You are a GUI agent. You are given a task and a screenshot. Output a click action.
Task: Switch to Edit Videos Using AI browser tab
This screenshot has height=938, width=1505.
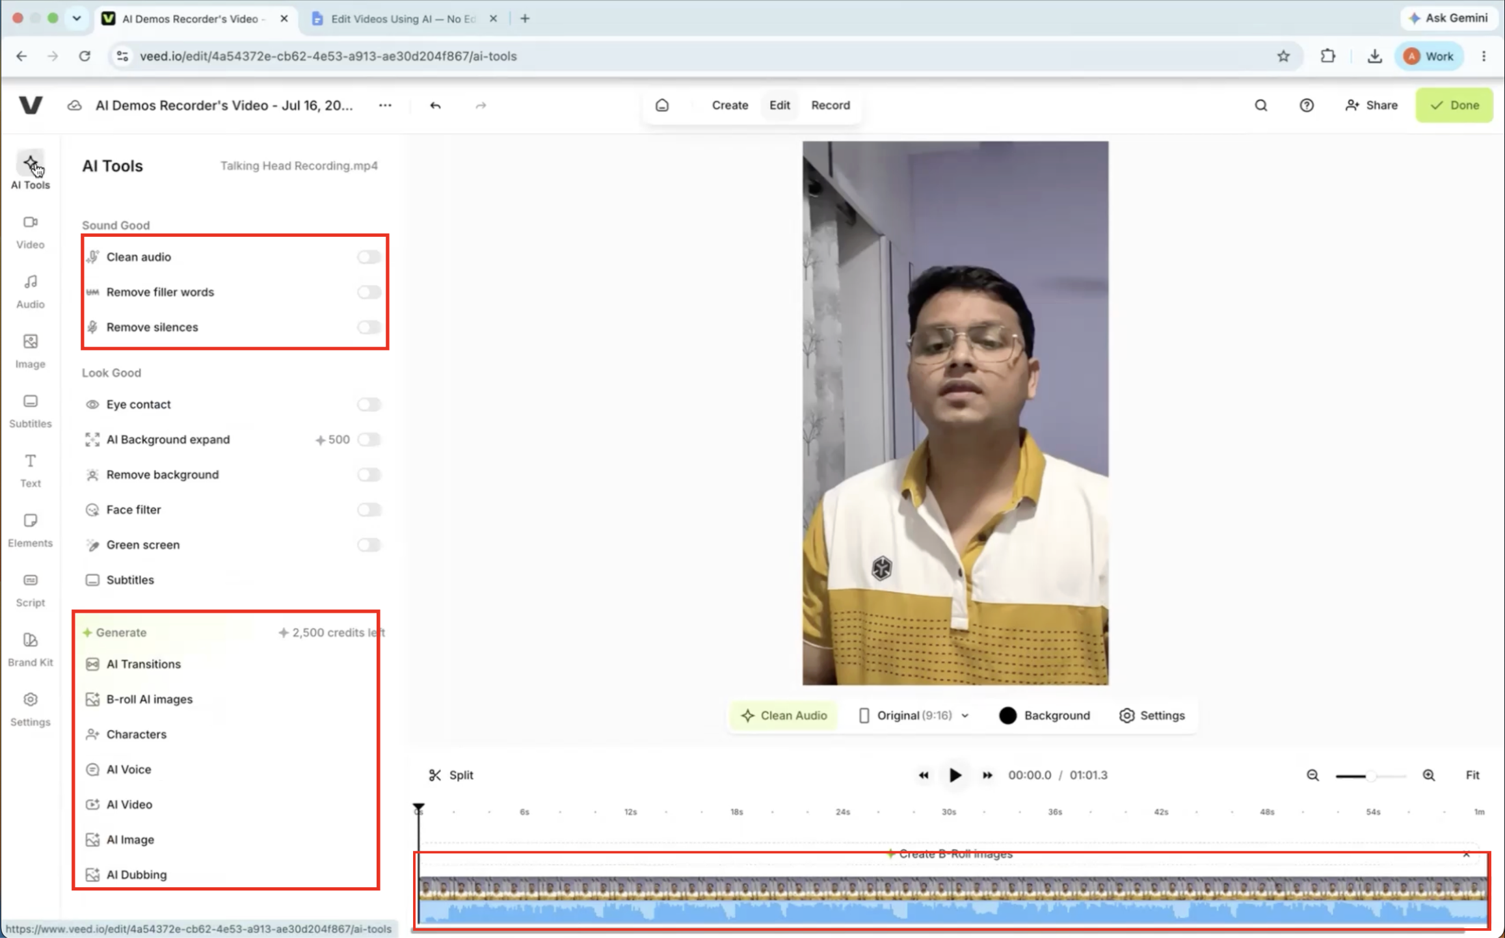pyautogui.click(x=403, y=19)
